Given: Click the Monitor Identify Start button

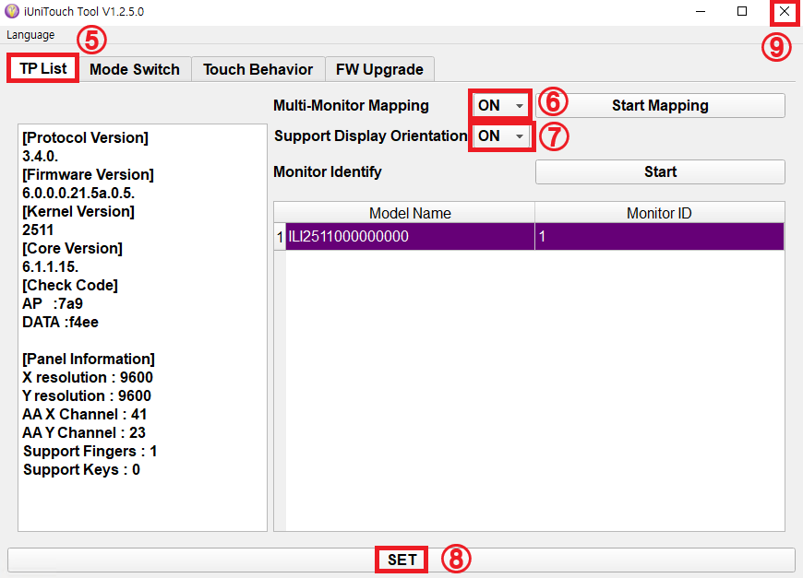Looking at the screenshot, I should 660,172.
